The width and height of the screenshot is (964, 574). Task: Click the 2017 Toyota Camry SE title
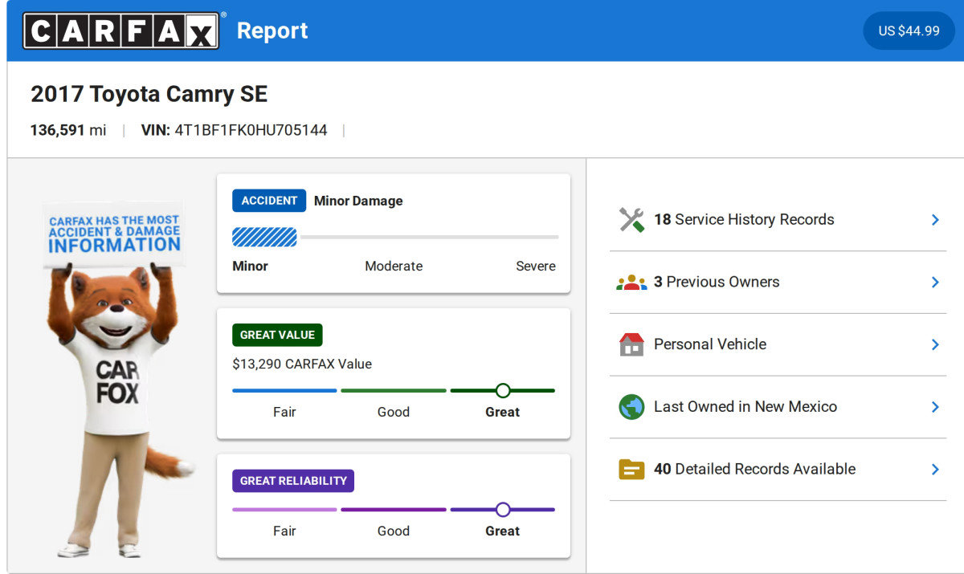149,94
